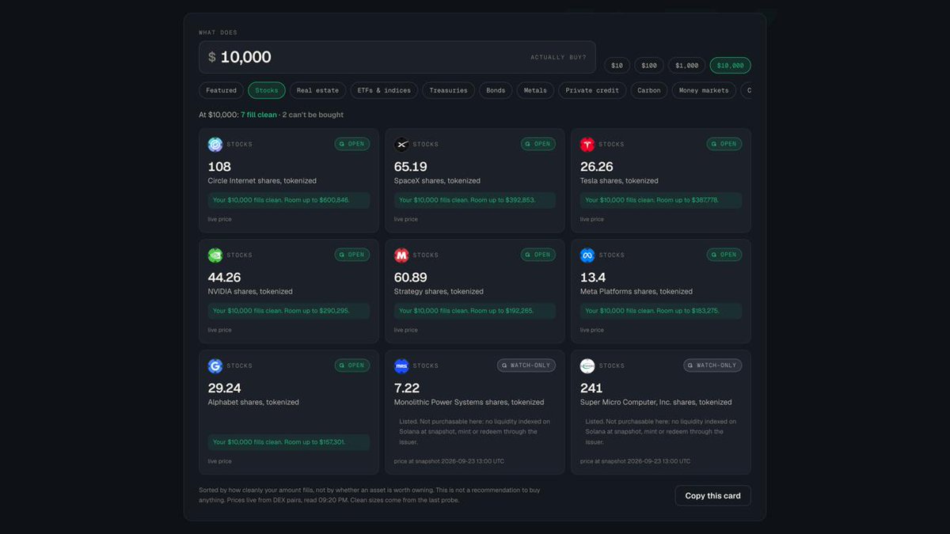950x534 pixels.
Task: Click the OPEN badge on Tesla card
Action: [724, 144]
